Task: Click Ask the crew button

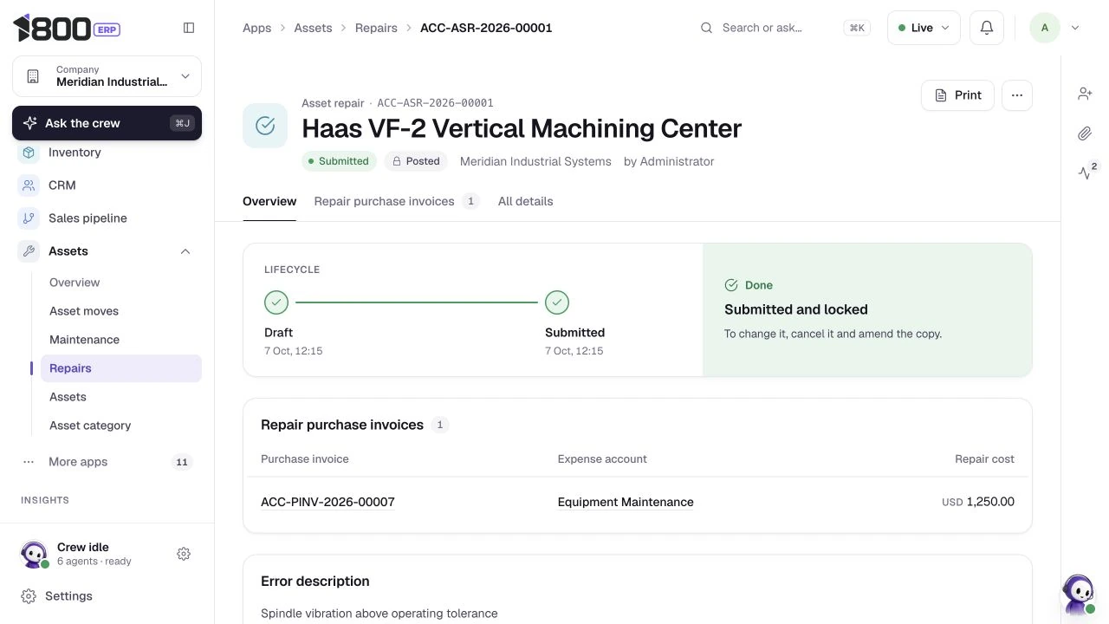Action: tap(107, 123)
